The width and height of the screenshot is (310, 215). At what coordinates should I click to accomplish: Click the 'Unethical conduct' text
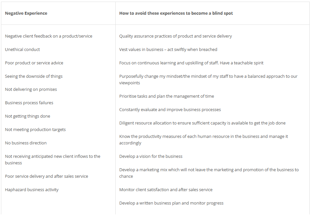[23, 50]
